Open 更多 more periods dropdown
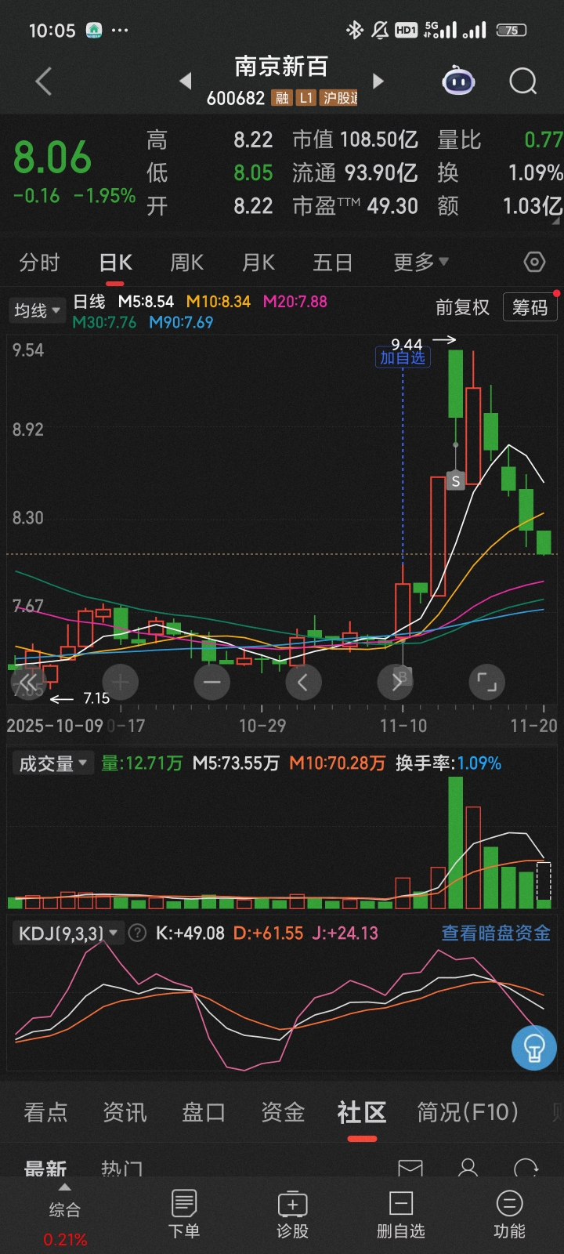Screen dimensions: 564x1254 421,262
